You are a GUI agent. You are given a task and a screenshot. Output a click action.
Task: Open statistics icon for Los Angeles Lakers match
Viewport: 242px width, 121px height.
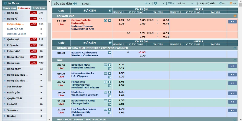point(110,113)
